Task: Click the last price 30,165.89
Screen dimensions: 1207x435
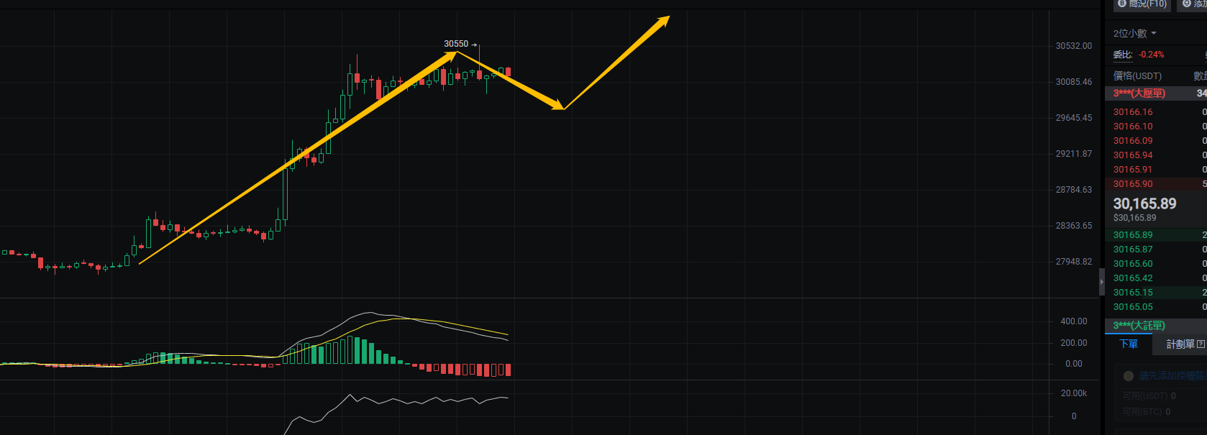Action: click(x=1144, y=203)
